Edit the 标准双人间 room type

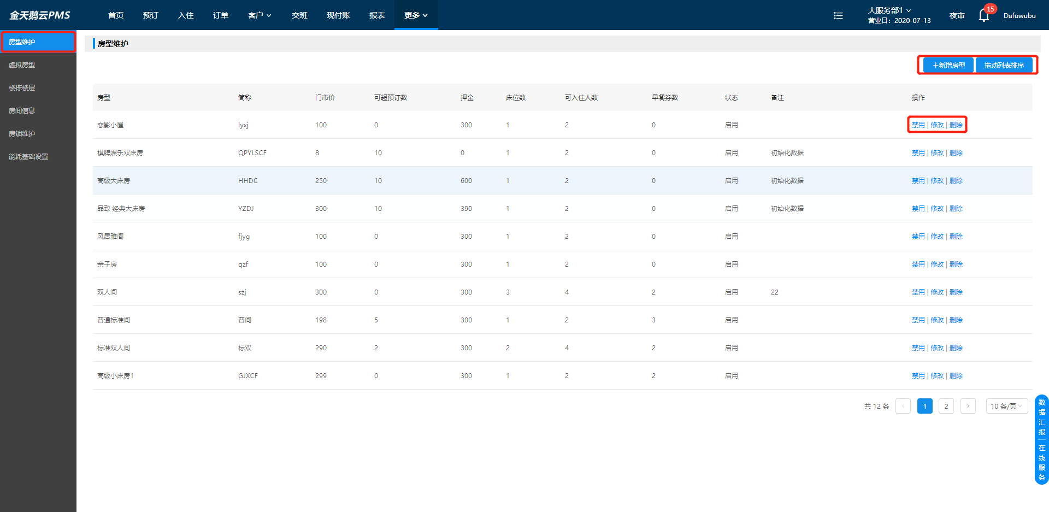point(937,348)
